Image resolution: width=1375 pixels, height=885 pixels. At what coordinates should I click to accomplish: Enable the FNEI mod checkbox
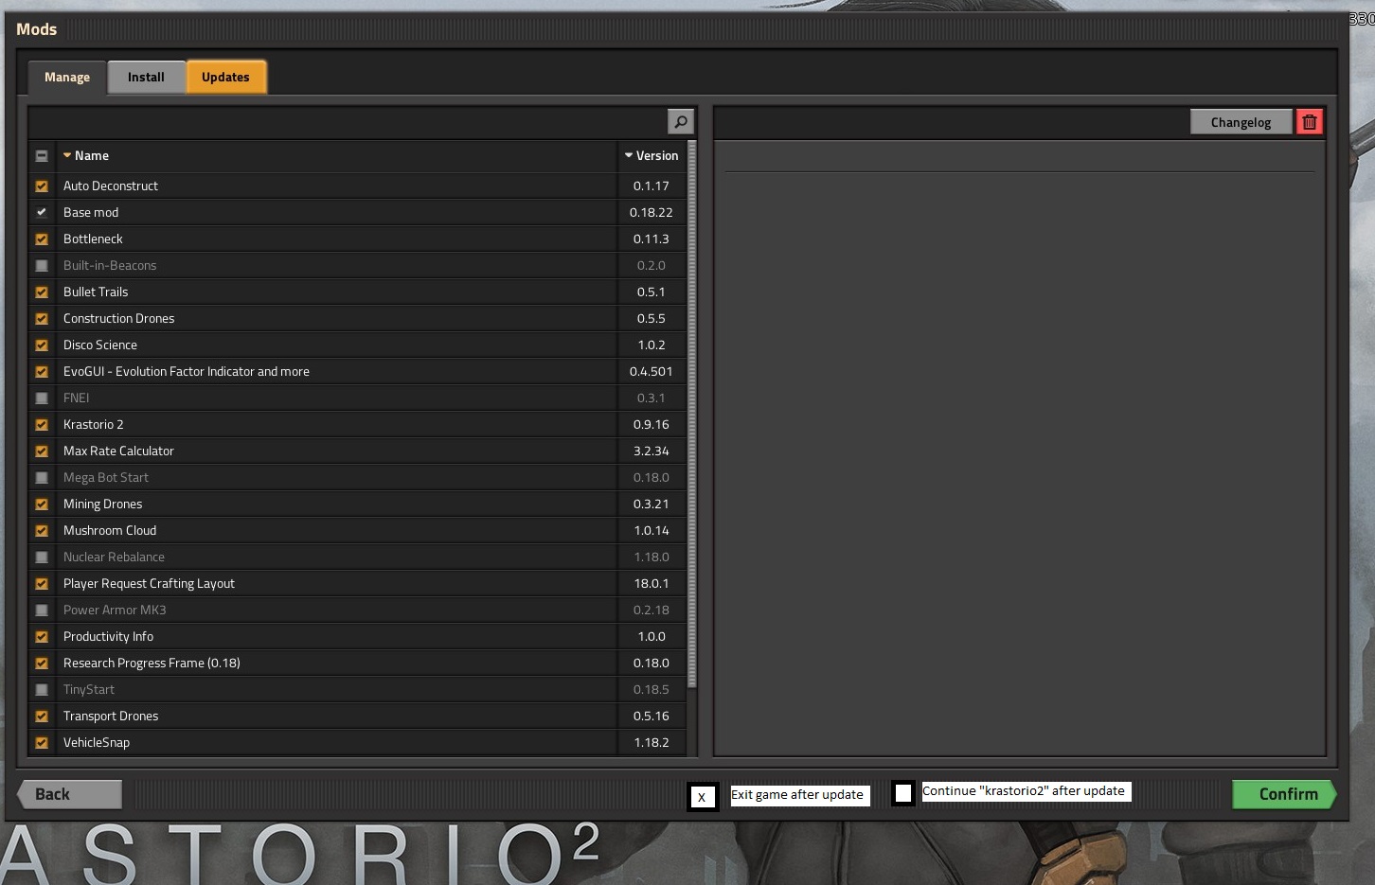[x=42, y=398]
